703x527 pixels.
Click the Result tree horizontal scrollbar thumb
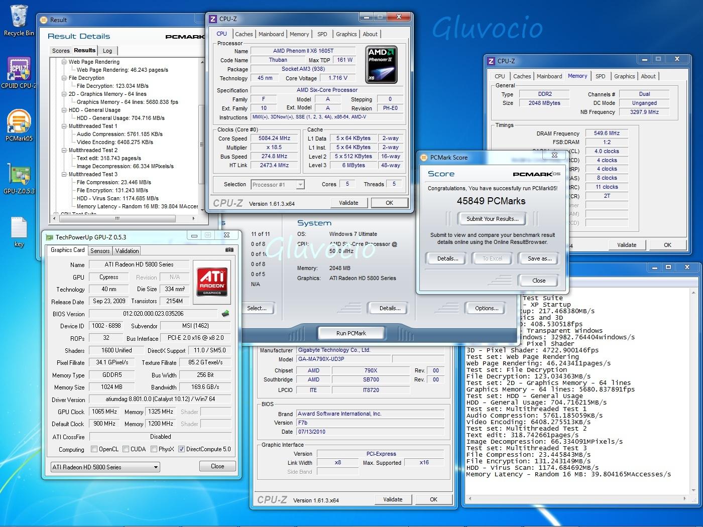tap(118, 219)
